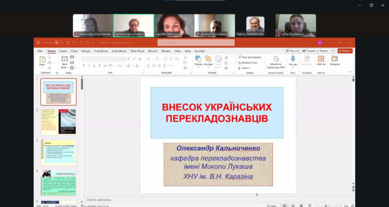Screen dimensions: 389x207
Task: Click to add notes area
Action: (99, 200)
